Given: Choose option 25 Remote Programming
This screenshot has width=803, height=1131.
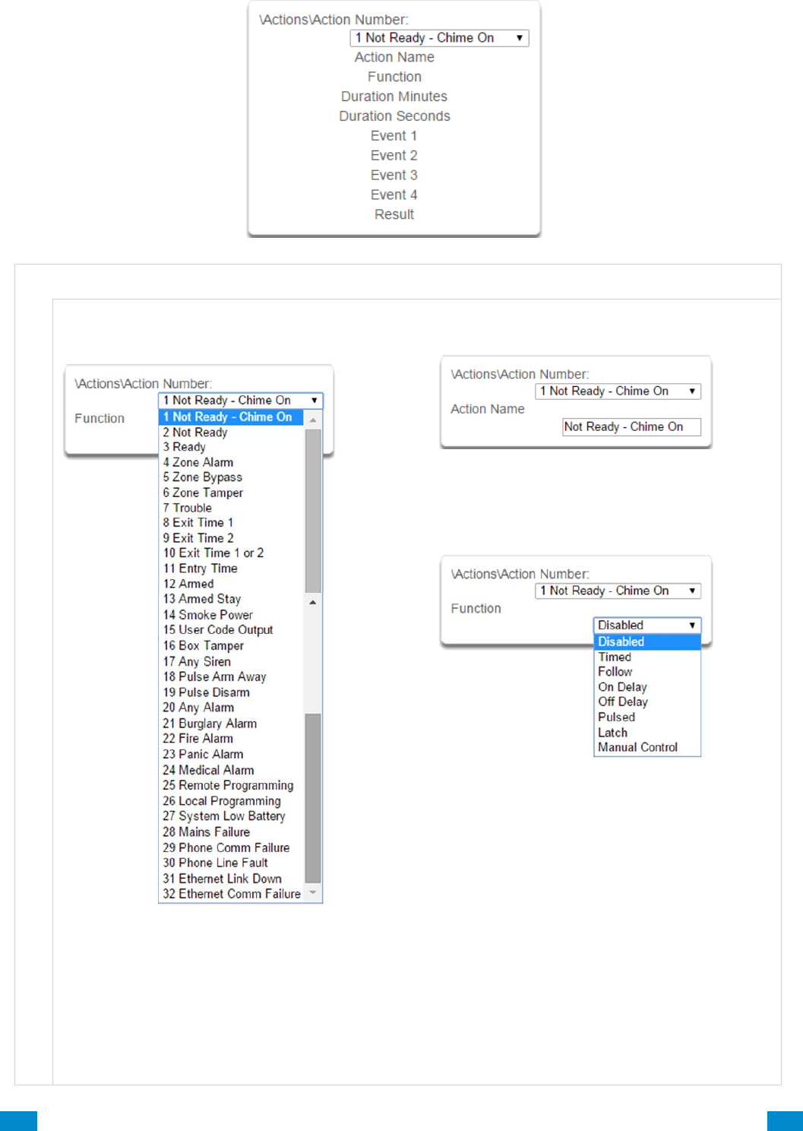Looking at the screenshot, I should pos(231,785).
